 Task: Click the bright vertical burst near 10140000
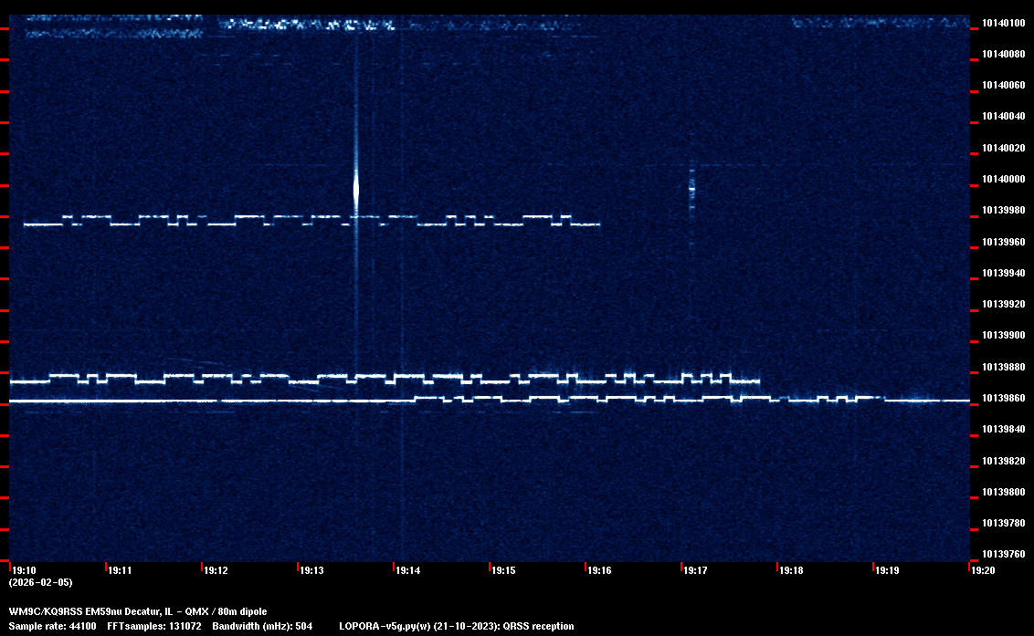point(356,189)
